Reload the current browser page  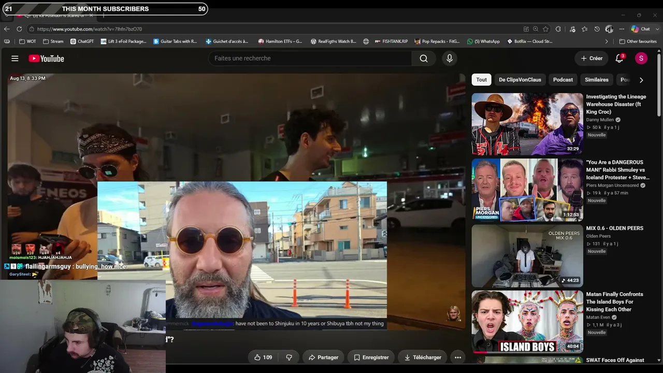19,29
